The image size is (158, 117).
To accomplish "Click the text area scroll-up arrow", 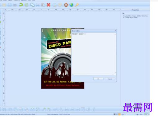I will 115,34.
